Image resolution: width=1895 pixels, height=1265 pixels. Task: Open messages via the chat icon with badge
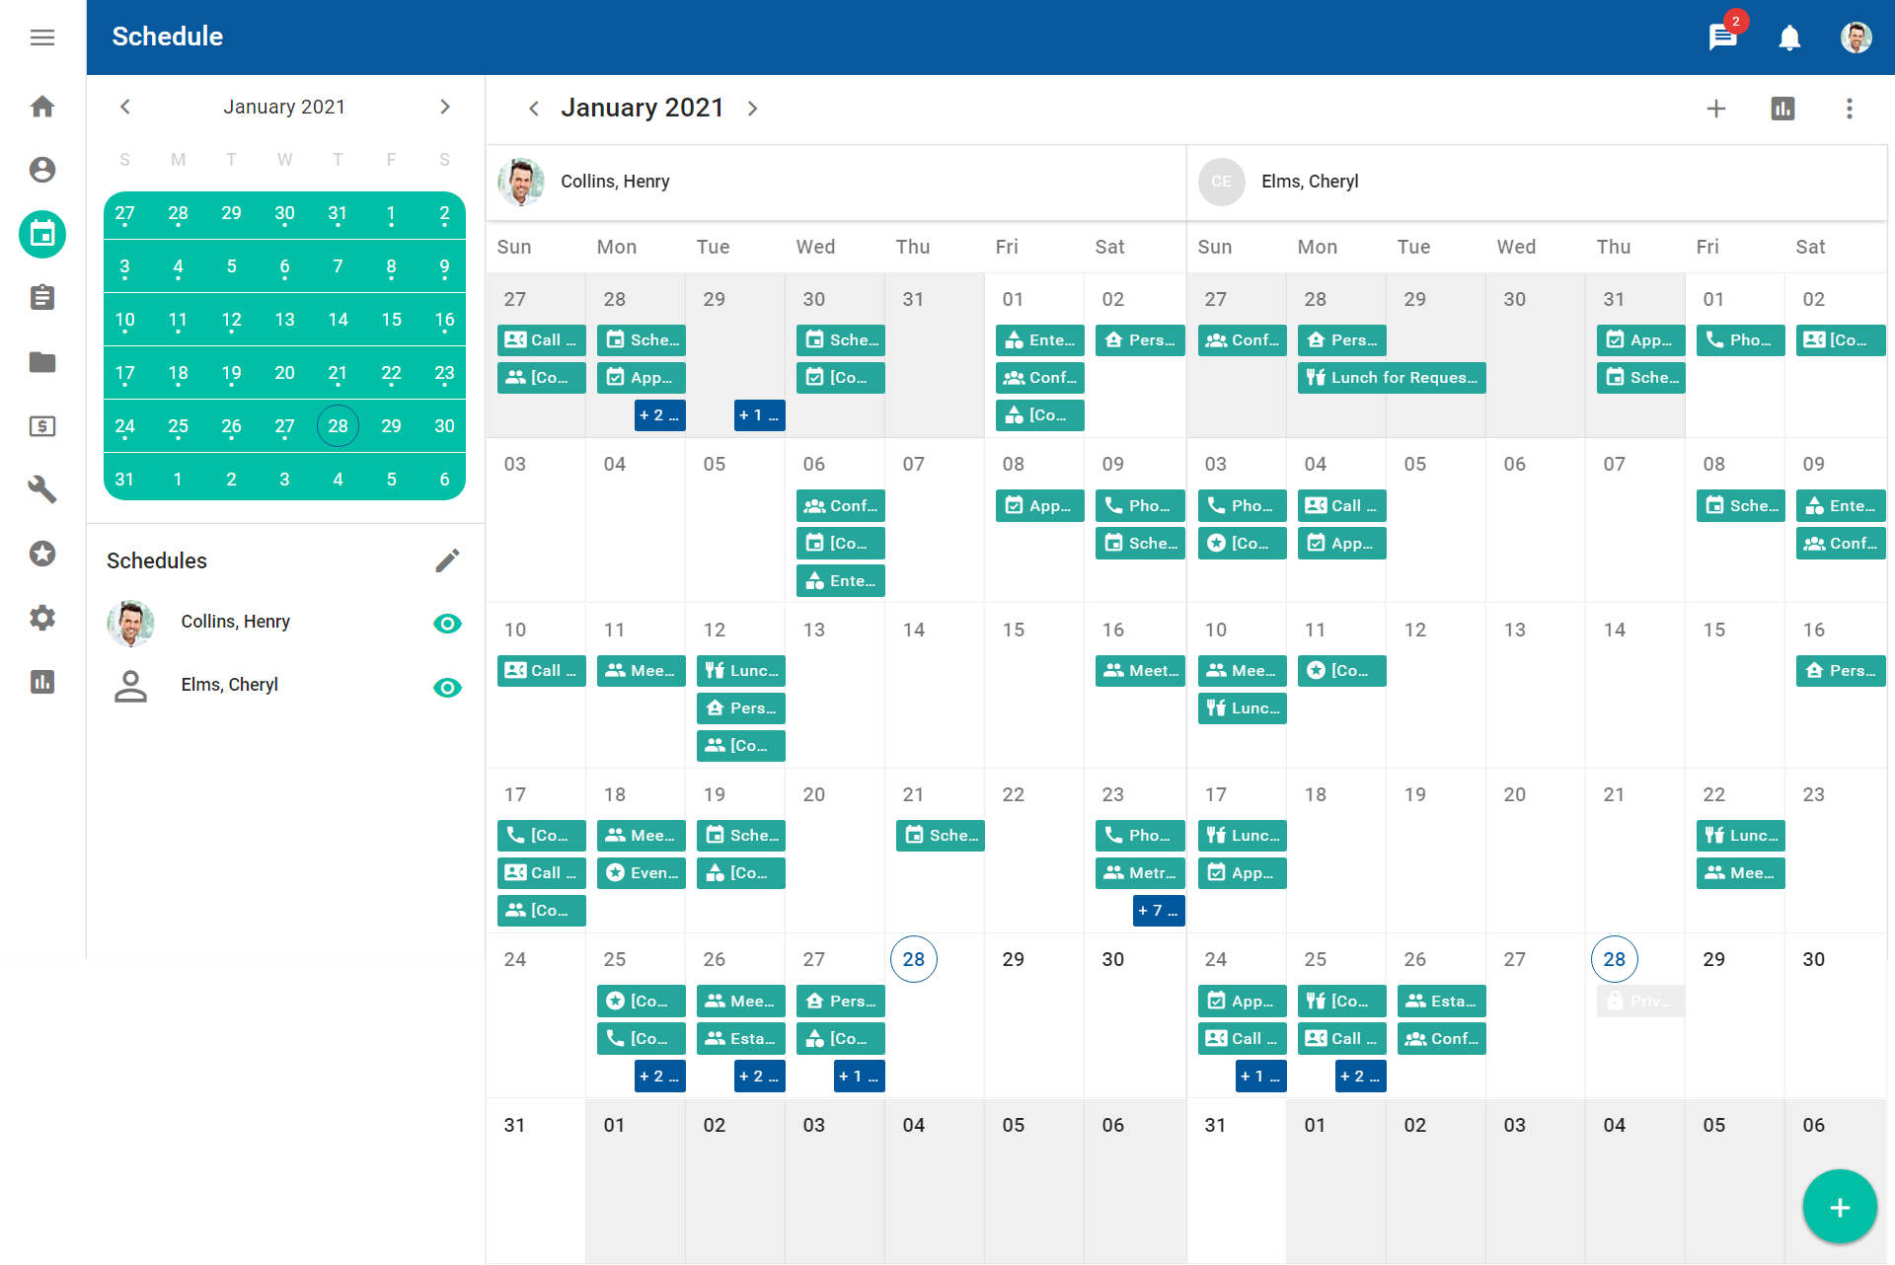[1721, 37]
